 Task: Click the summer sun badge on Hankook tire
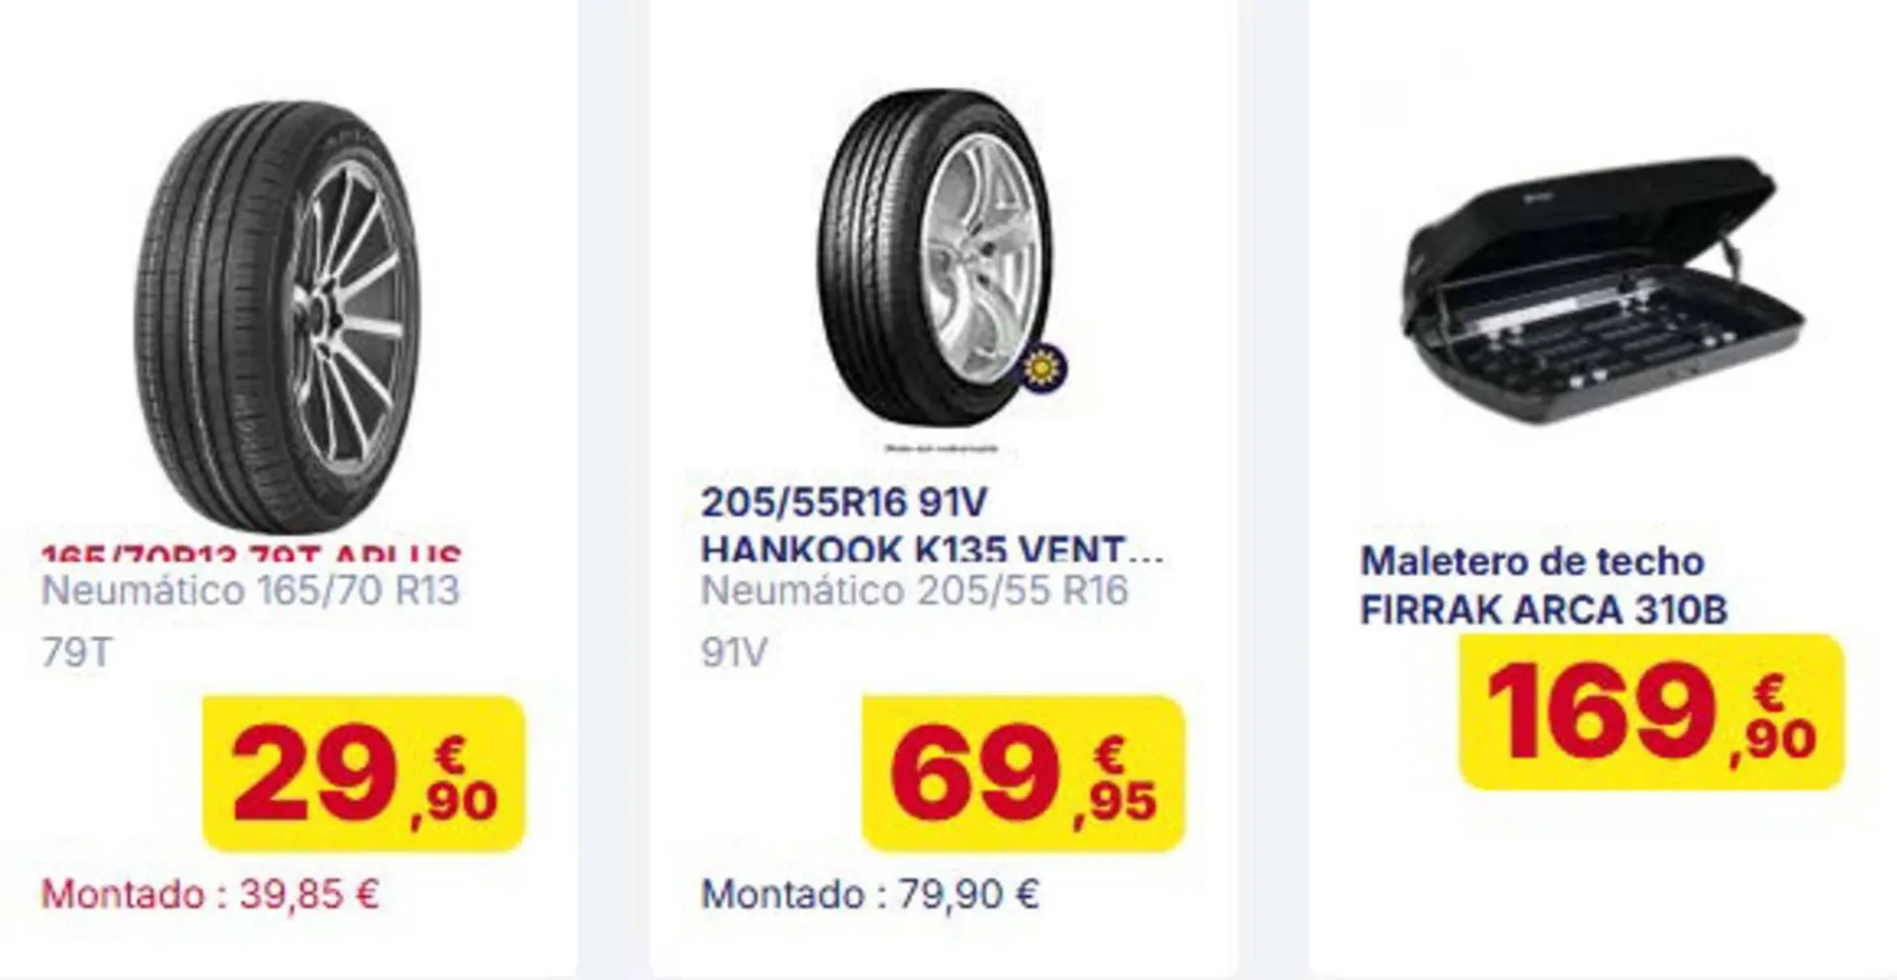pos(1040,368)
